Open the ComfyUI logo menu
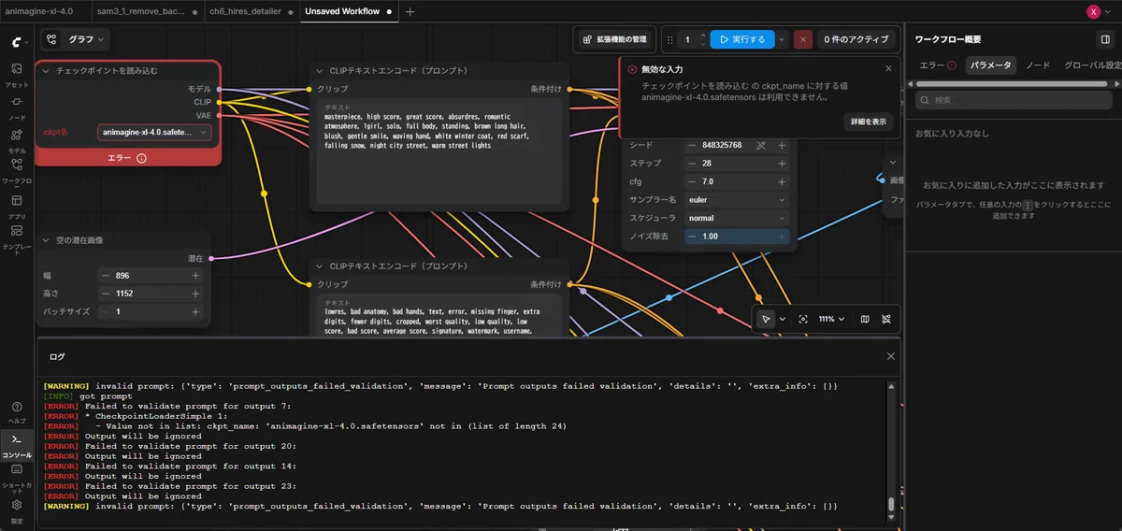The height and width of the screenshot is (531, 1122). pyautogui.click(x=17, y=42)
